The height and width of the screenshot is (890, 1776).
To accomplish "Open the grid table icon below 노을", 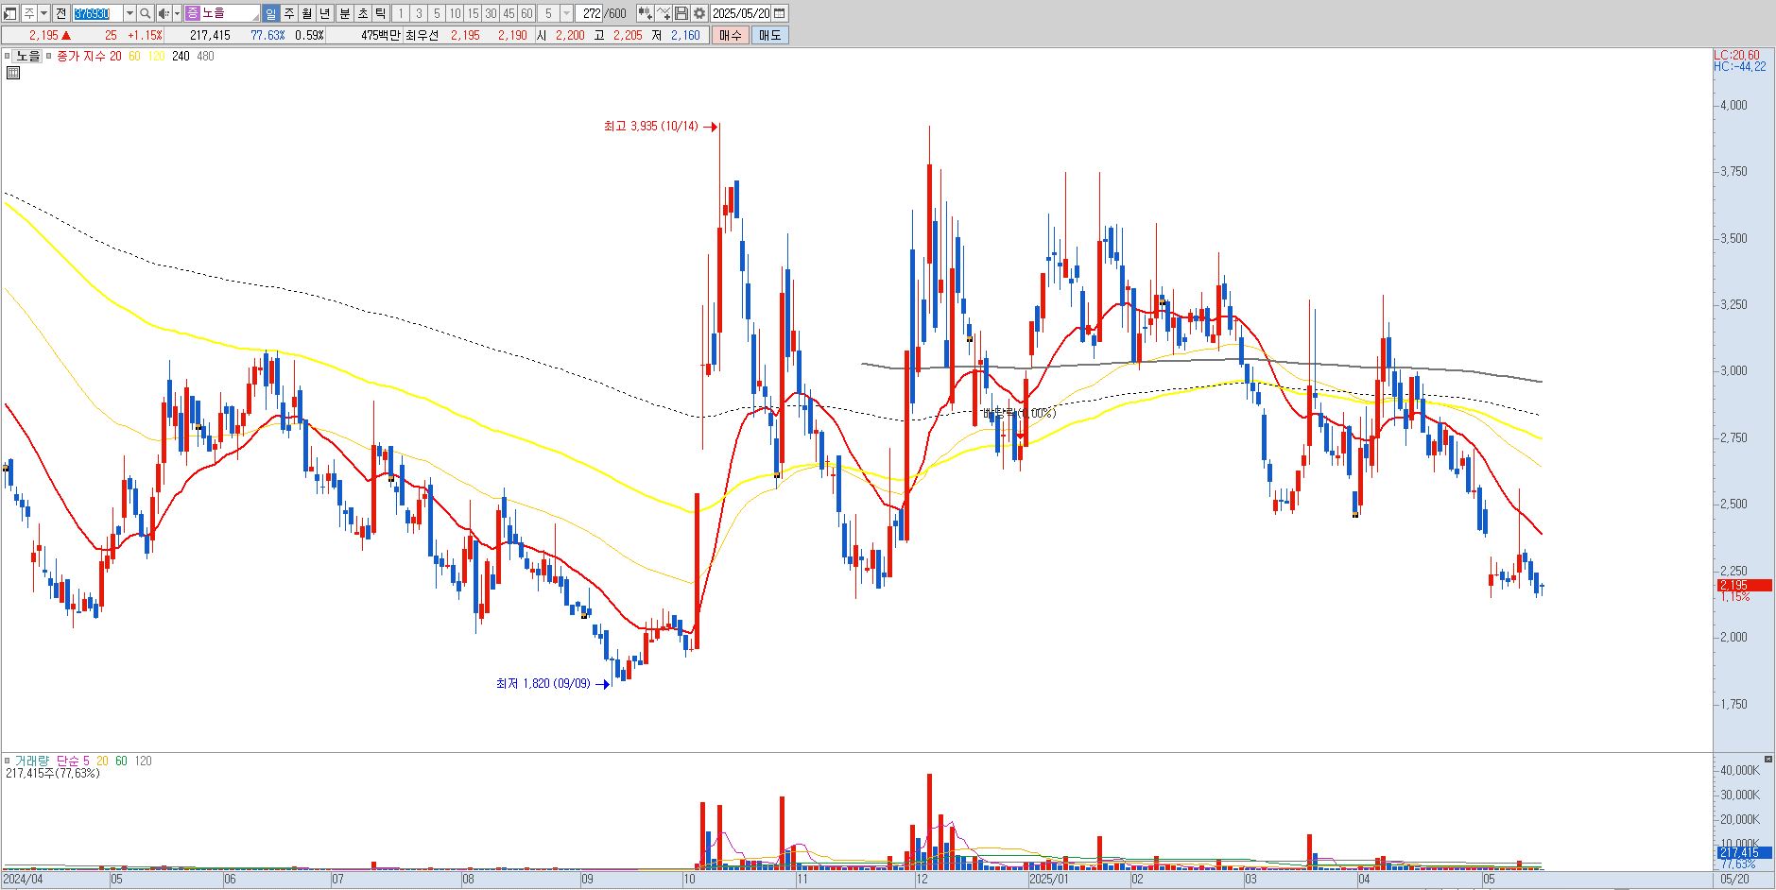I will coord(13,72).
